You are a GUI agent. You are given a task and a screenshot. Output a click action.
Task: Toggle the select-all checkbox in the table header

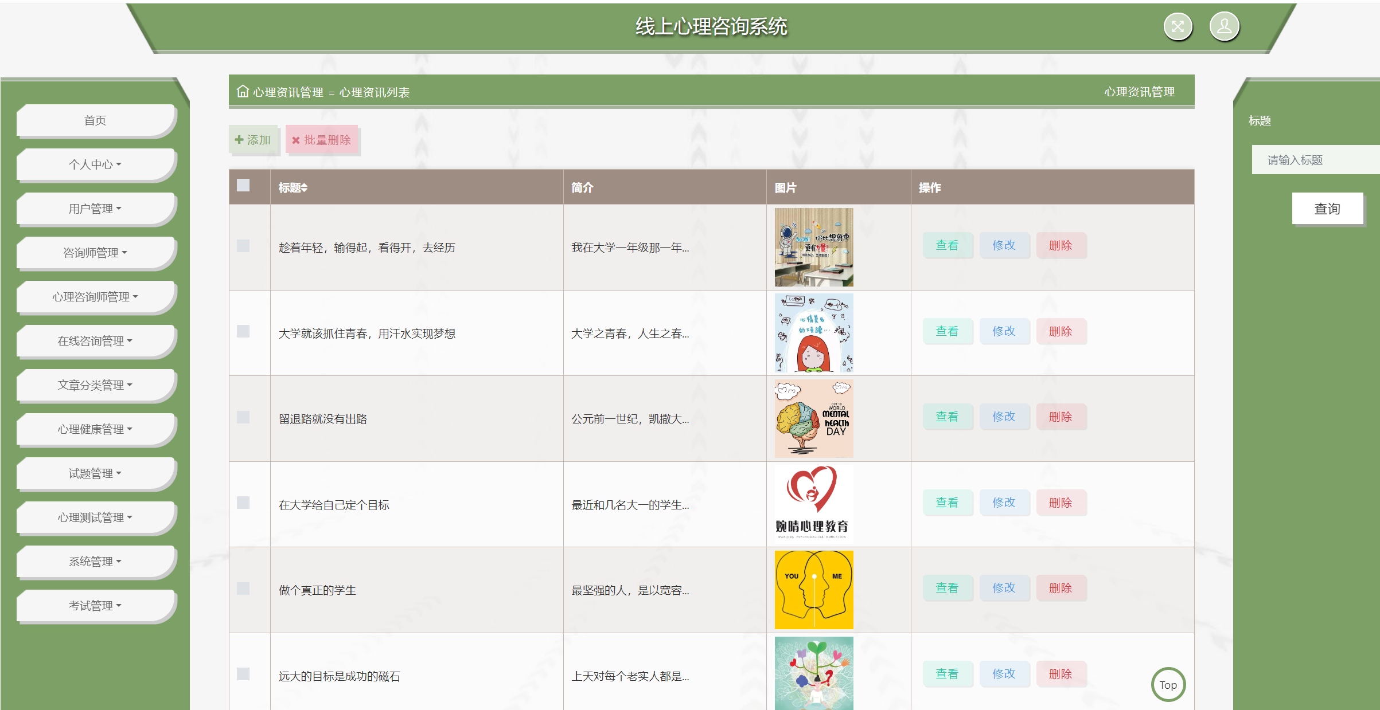pyautogui.click(x=243, y=186)
